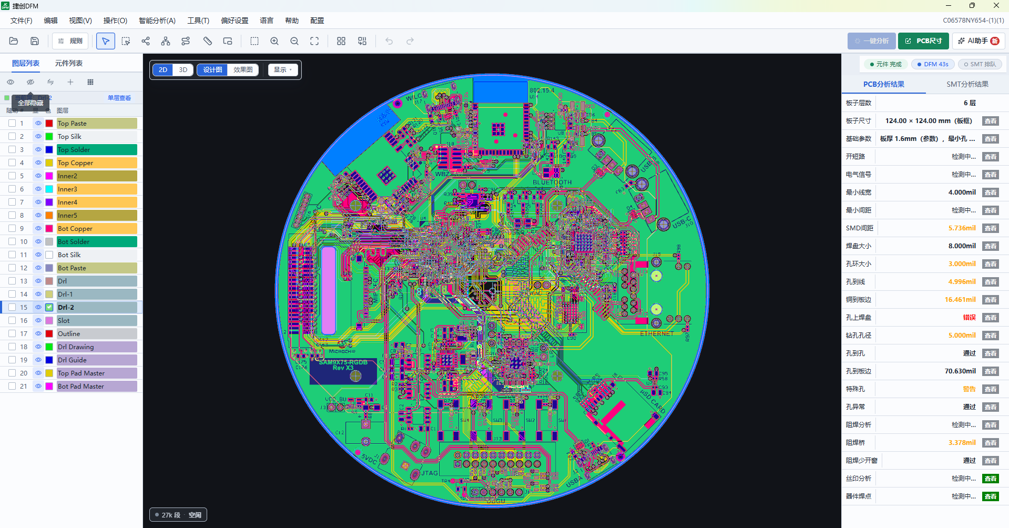Choose the dashed-box area select cursor tool

pyautogui.click(x=126, y=41)
